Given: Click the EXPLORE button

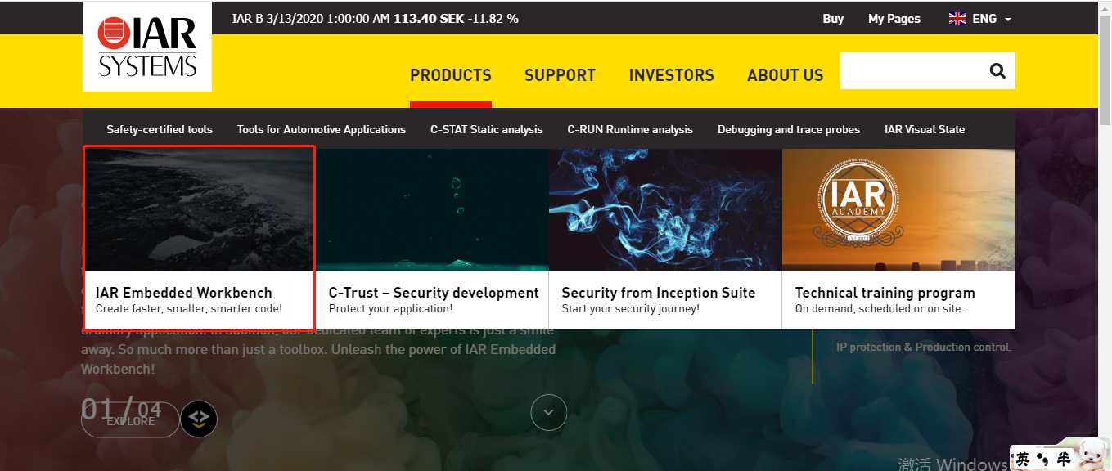Looking at the screenshot, I should [130, 420].
